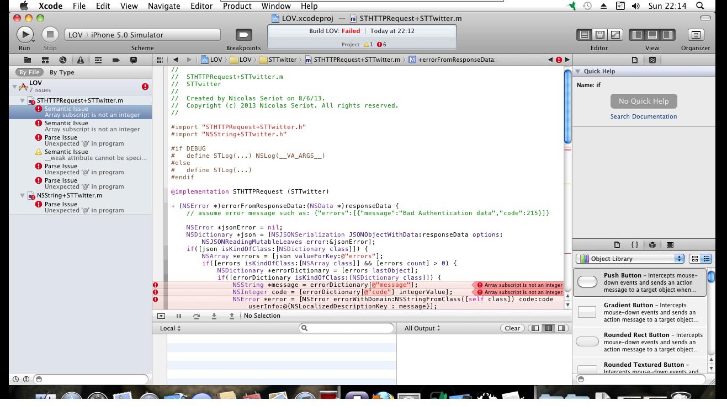Step over in debug bar
Image resolution: width=727 pixels, height=406 pixels.
click(197, 316)
